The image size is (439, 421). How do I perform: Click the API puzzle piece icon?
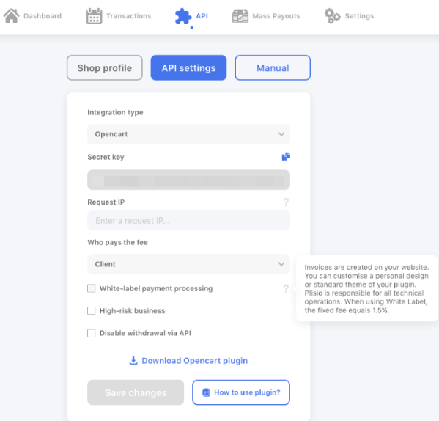click(x=183, y=16)
